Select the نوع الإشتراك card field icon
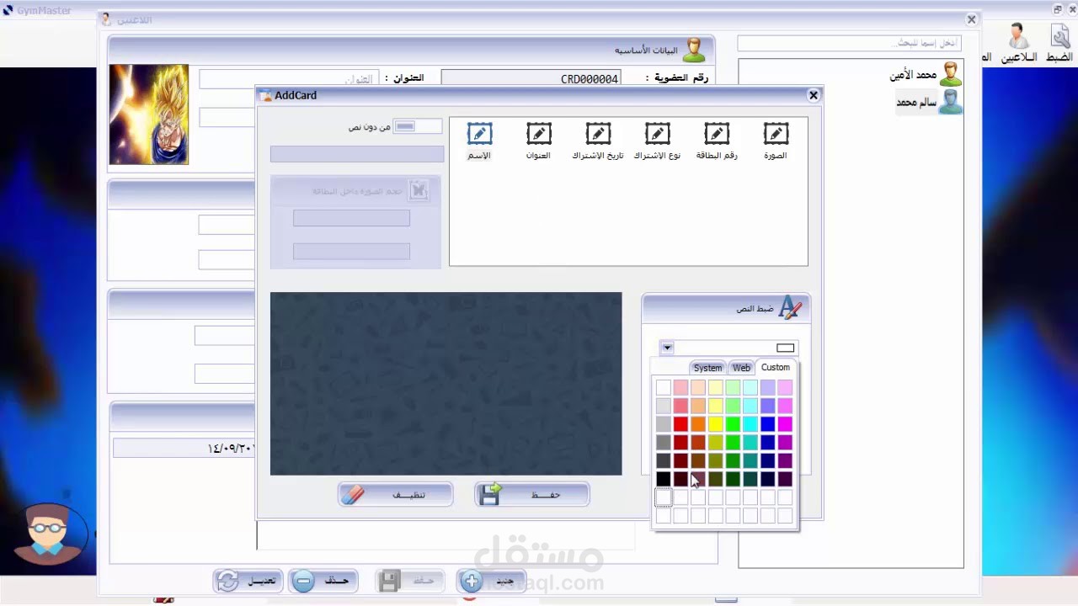The width and height of the screenshot is (1078, 606). pos(658,134)
